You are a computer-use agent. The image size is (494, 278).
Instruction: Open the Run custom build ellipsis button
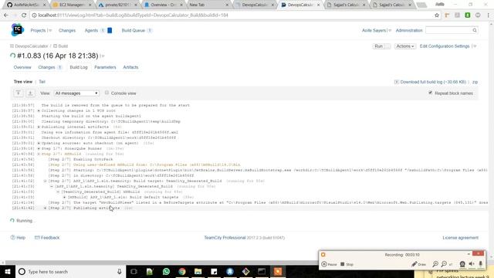pyautogui.click(x=387, y=46)
